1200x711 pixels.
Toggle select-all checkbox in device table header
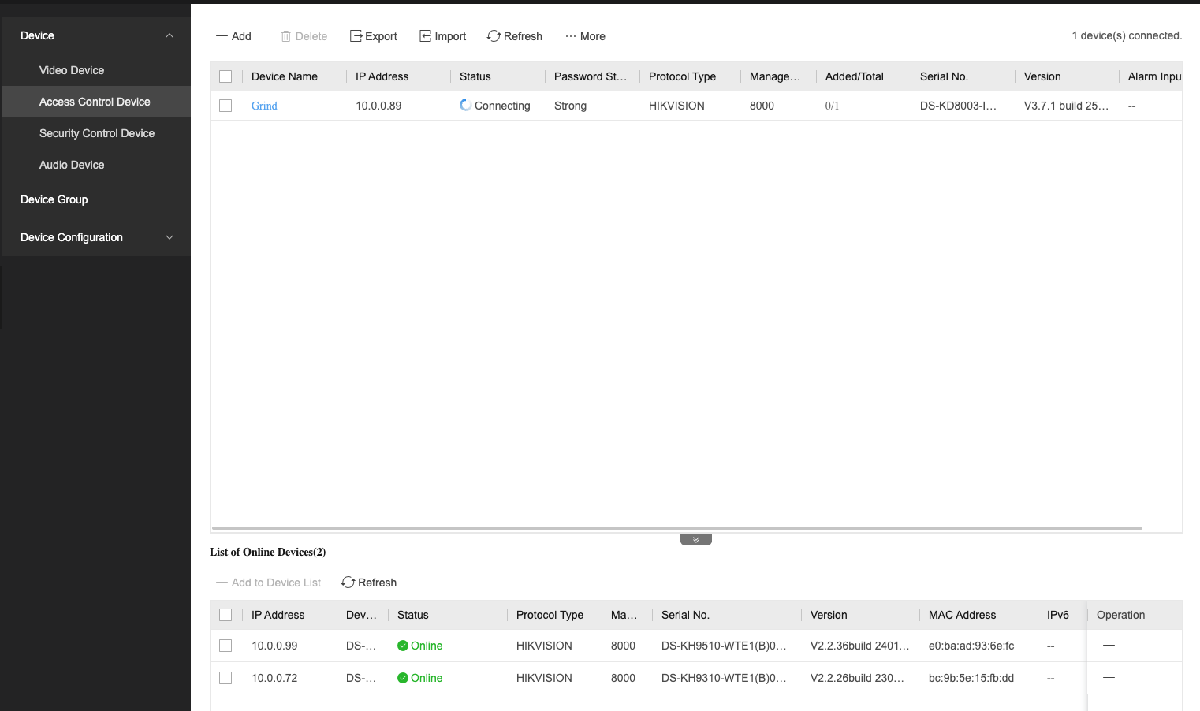coord(225,76)
